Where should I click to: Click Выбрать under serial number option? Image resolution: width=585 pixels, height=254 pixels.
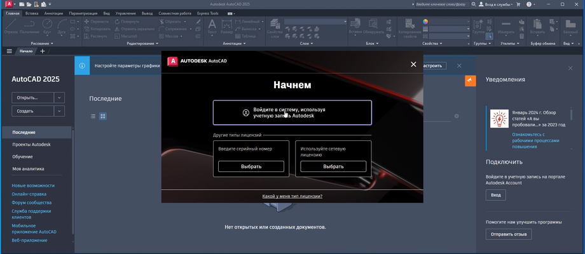pos(251,166)
